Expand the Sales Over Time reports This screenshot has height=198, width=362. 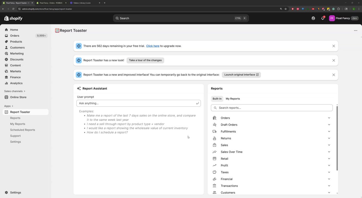[329, 152]
